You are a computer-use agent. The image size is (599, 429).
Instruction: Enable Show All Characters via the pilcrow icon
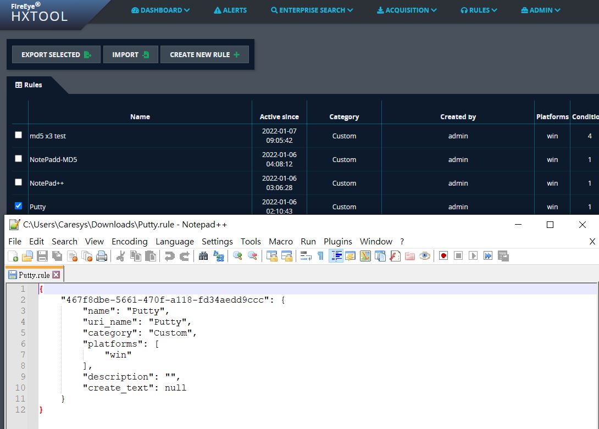point(320,255)
